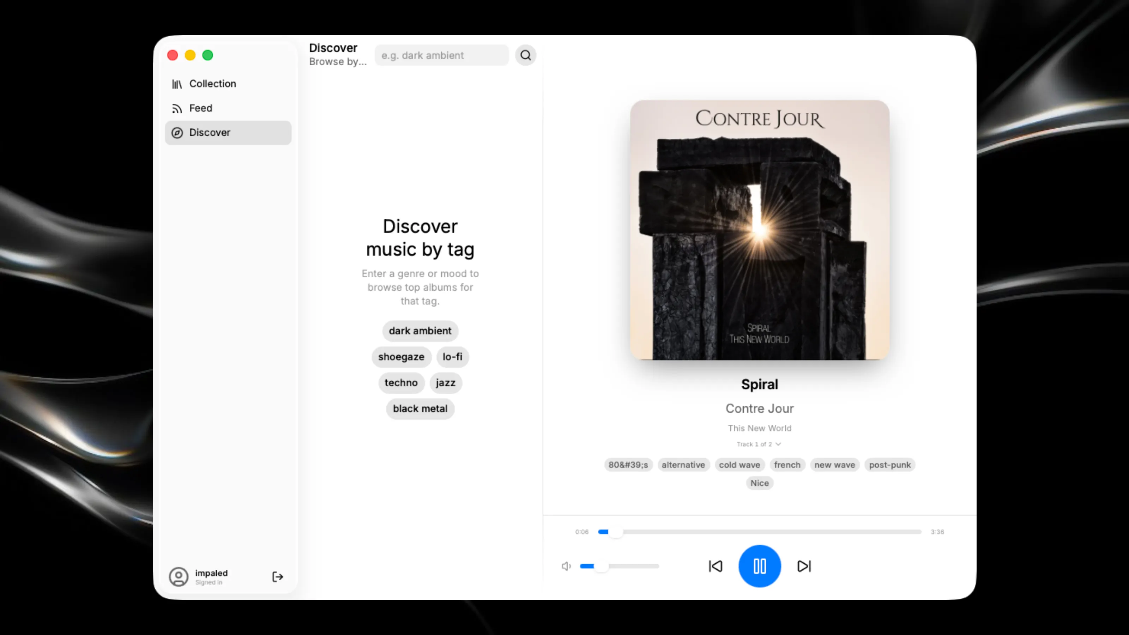Browse the techno tag
The width and height of the screenshot is (1129, 635).
click(401, 382)
